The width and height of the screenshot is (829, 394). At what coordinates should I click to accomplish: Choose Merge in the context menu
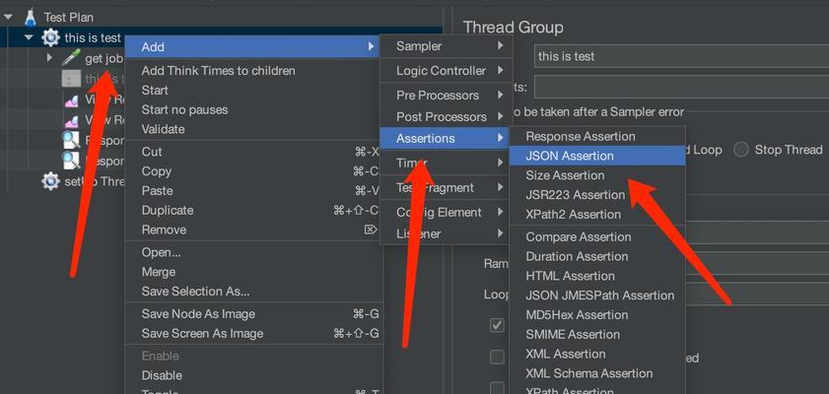(x=252, y=272)
